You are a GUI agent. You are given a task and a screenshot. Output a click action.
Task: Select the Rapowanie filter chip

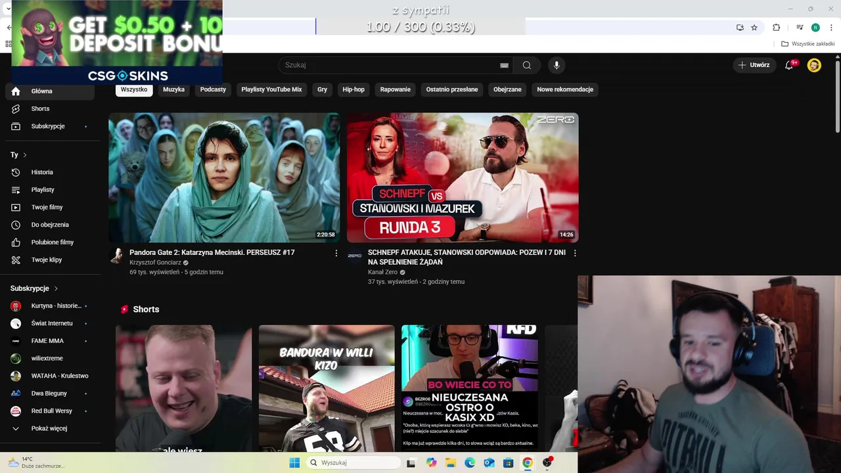[x=396, y=89]
